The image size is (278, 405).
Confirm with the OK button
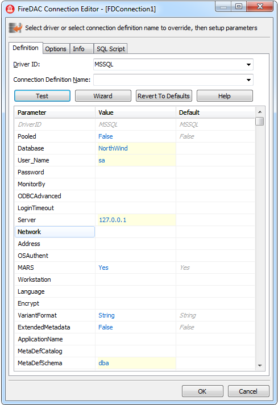(202, 391)
